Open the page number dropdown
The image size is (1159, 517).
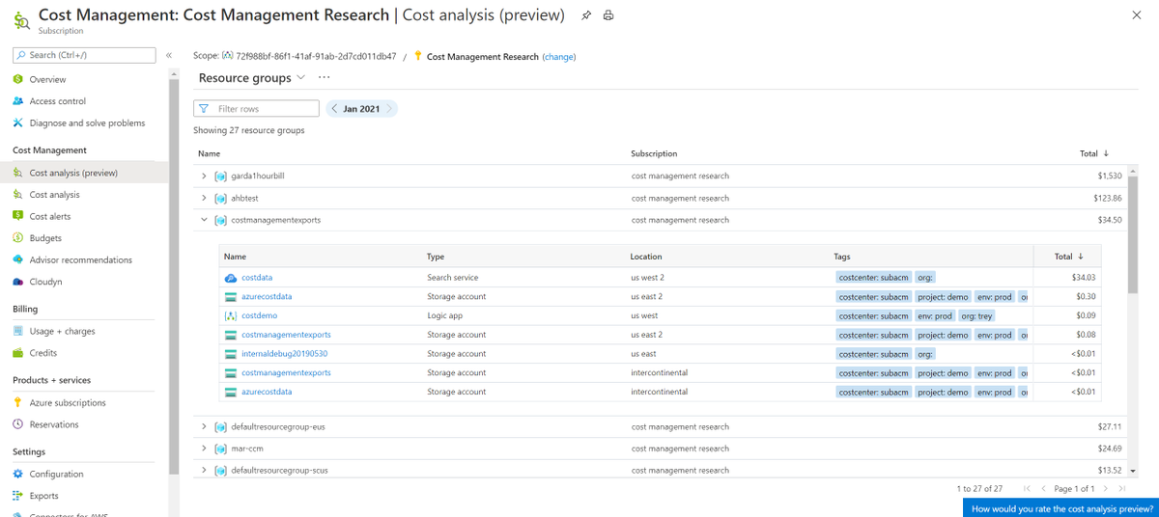(1075, 489)
